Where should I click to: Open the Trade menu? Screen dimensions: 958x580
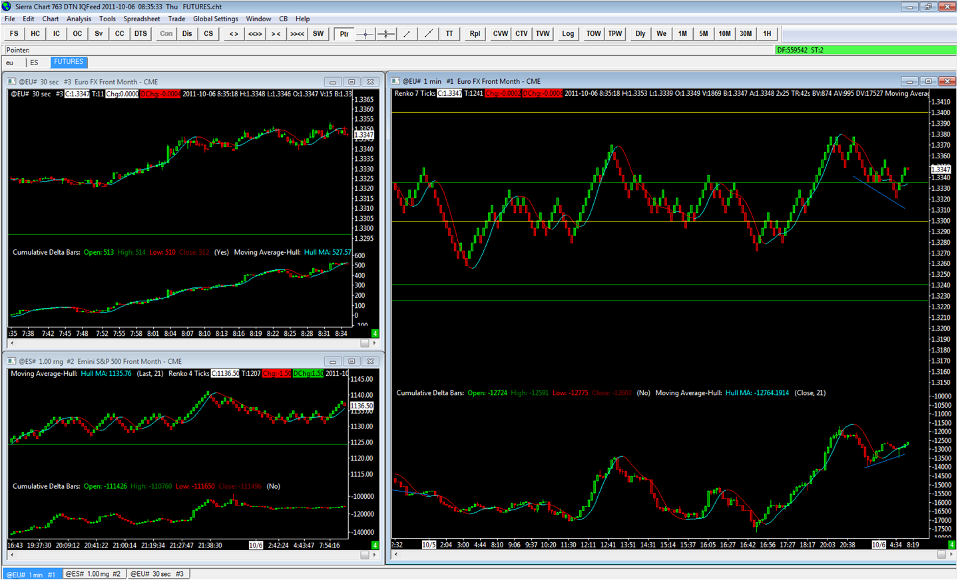click(176, 19)
